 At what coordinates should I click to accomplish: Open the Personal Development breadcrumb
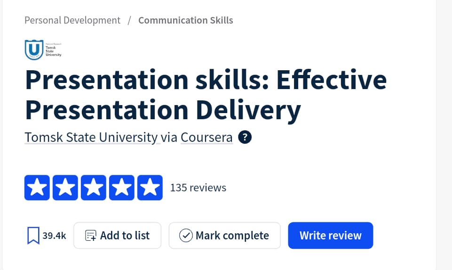pyautogui.click(x=72, y=21)
